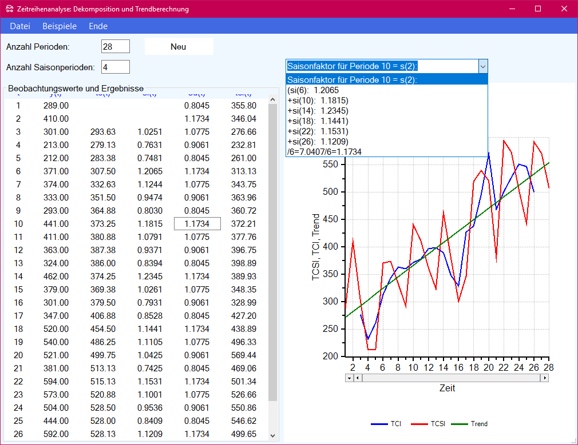Click the Anzahl Perioden input field
Screen dimensions: 578x445
115,46
